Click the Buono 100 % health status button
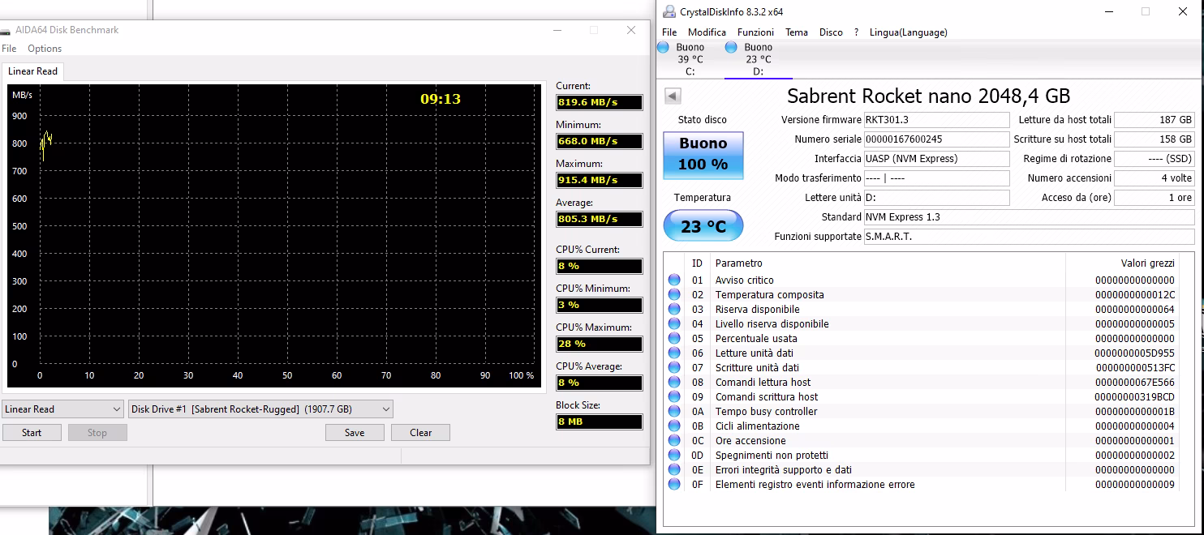The height and width of the screenshot is (535, 1204). pyautogui.click(x=703, y=155)
